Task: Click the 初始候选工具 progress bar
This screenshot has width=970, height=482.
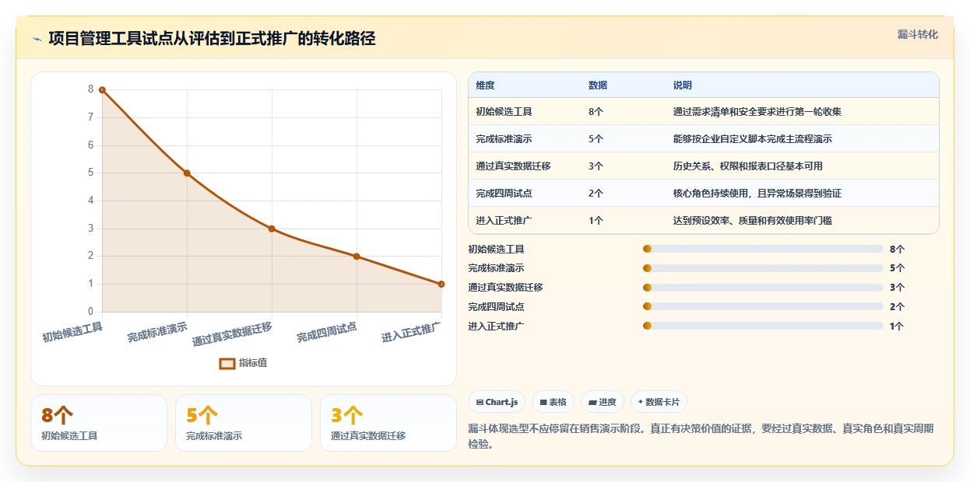Action: pos(763,250)
